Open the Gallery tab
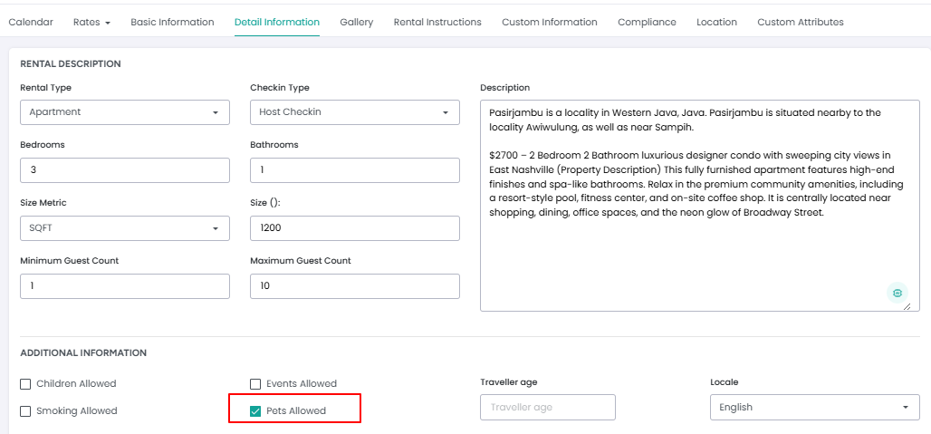This screenshot has width=931, height=434. (x=357, y=22)
